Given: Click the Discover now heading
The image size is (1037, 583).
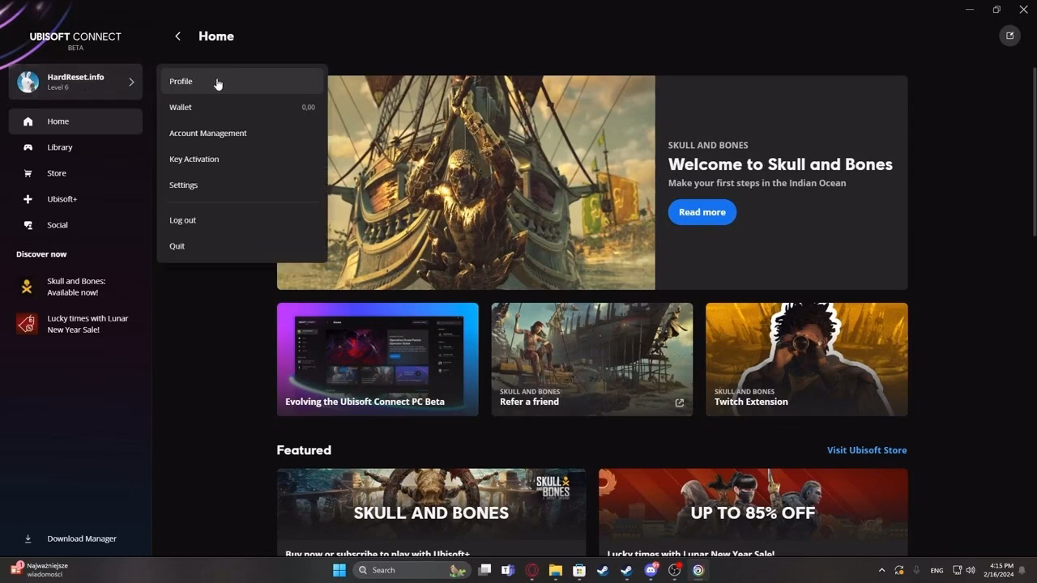Looking at the screenshot, I should coord(41,254).
